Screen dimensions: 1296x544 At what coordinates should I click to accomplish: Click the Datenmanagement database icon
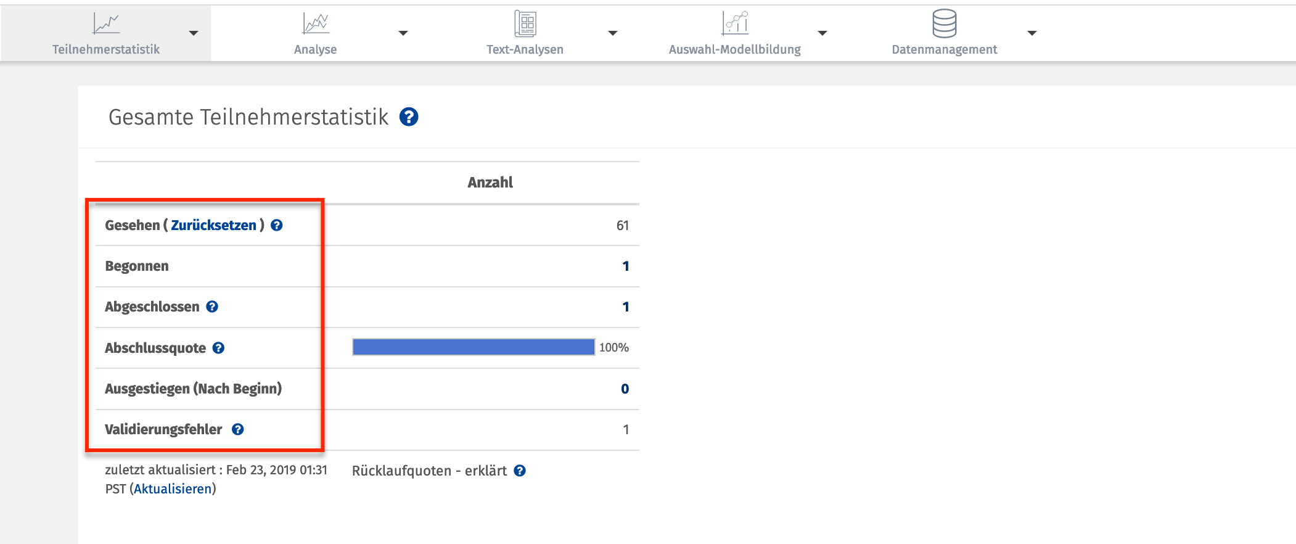pyautogui.click(x=944, y=23)
